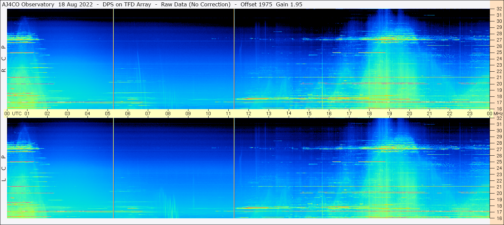Click '26' on the LCP frequency scale
This screenshot has height=225, width=504.
click(x=499, y=155)
